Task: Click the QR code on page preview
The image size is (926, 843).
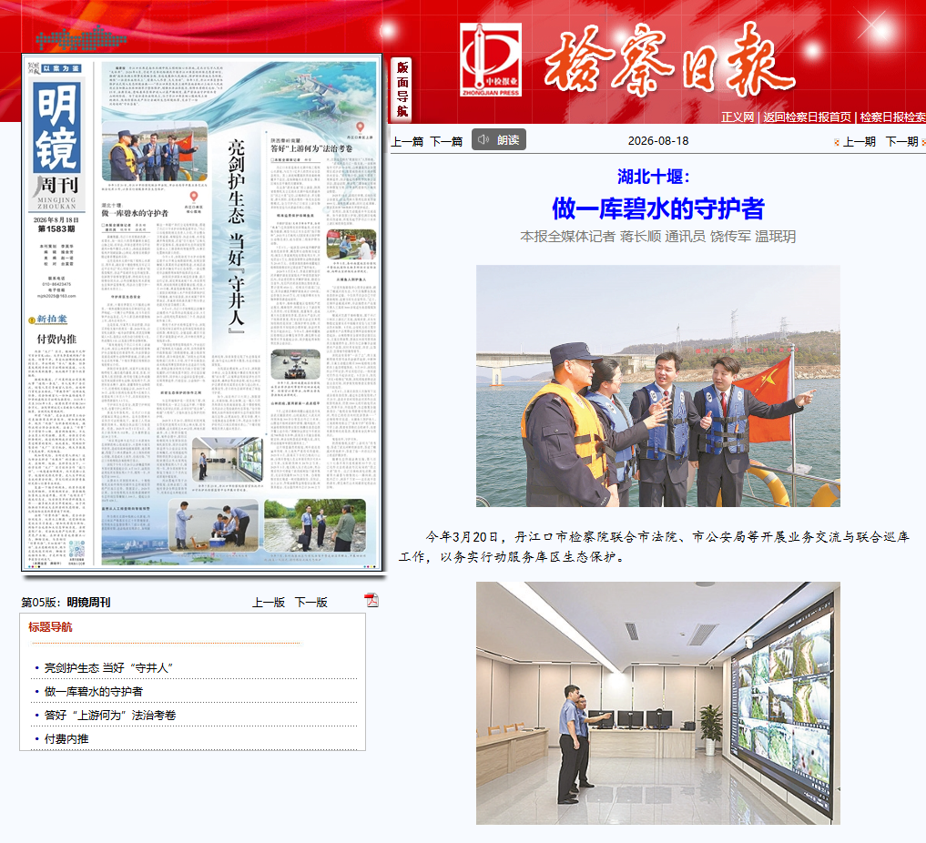Action: pos(76,549)
